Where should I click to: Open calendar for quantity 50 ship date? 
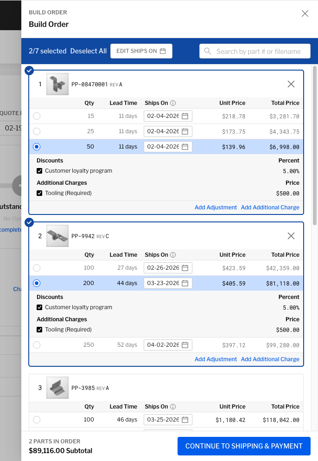click(x=185, y=147)
